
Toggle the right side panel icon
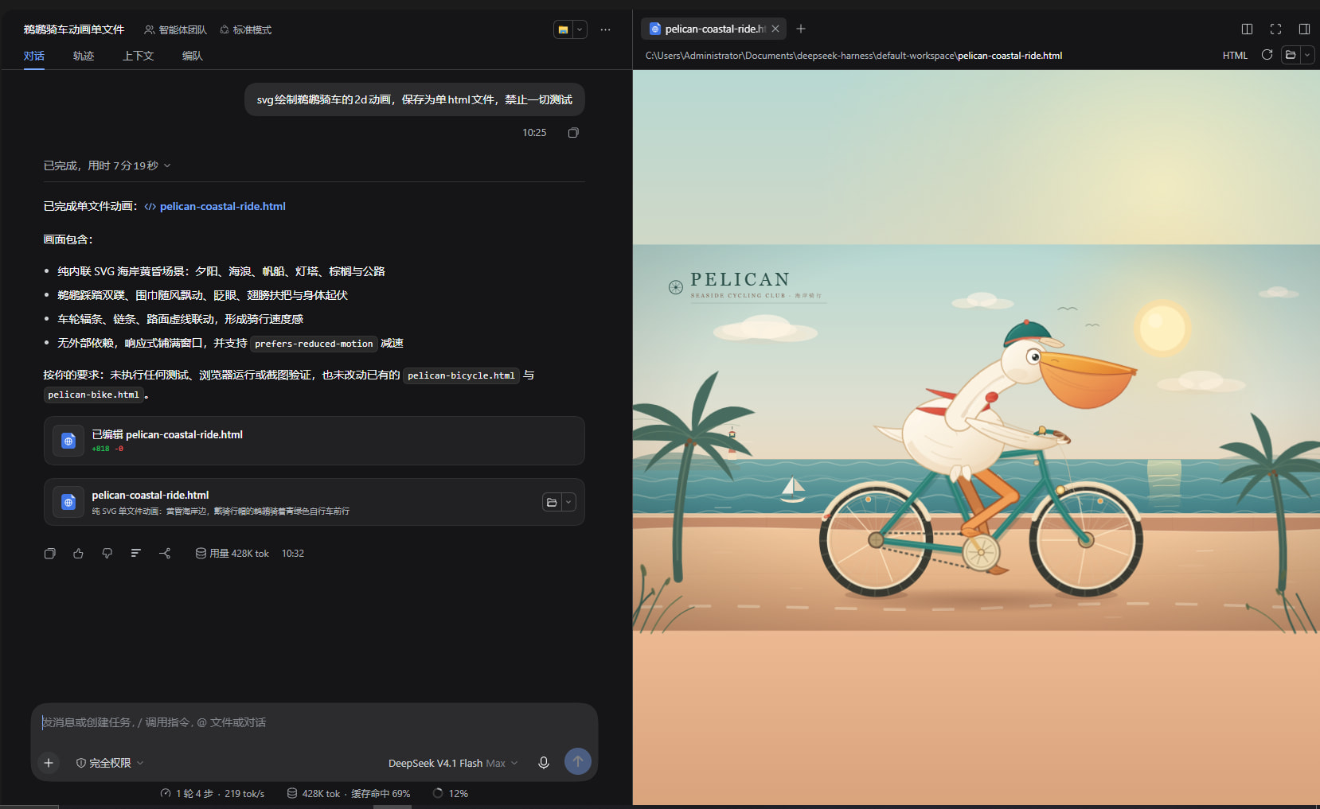click(x=1304, y=29)
